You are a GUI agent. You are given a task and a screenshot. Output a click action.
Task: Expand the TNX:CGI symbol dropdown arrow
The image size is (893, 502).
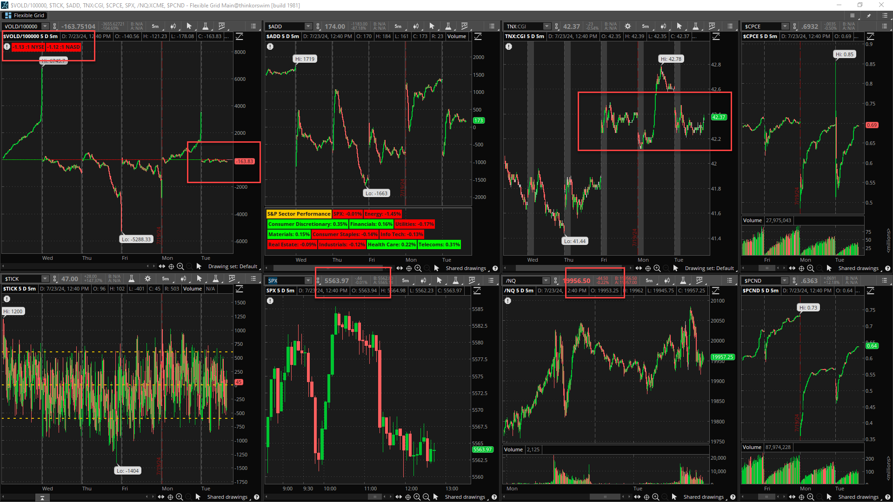click(x=546, y=26)
